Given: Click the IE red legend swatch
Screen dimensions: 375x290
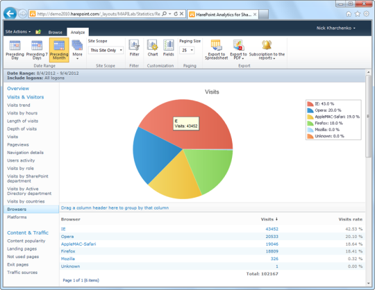Looking at the screenshot, I should tap(310, 103).
